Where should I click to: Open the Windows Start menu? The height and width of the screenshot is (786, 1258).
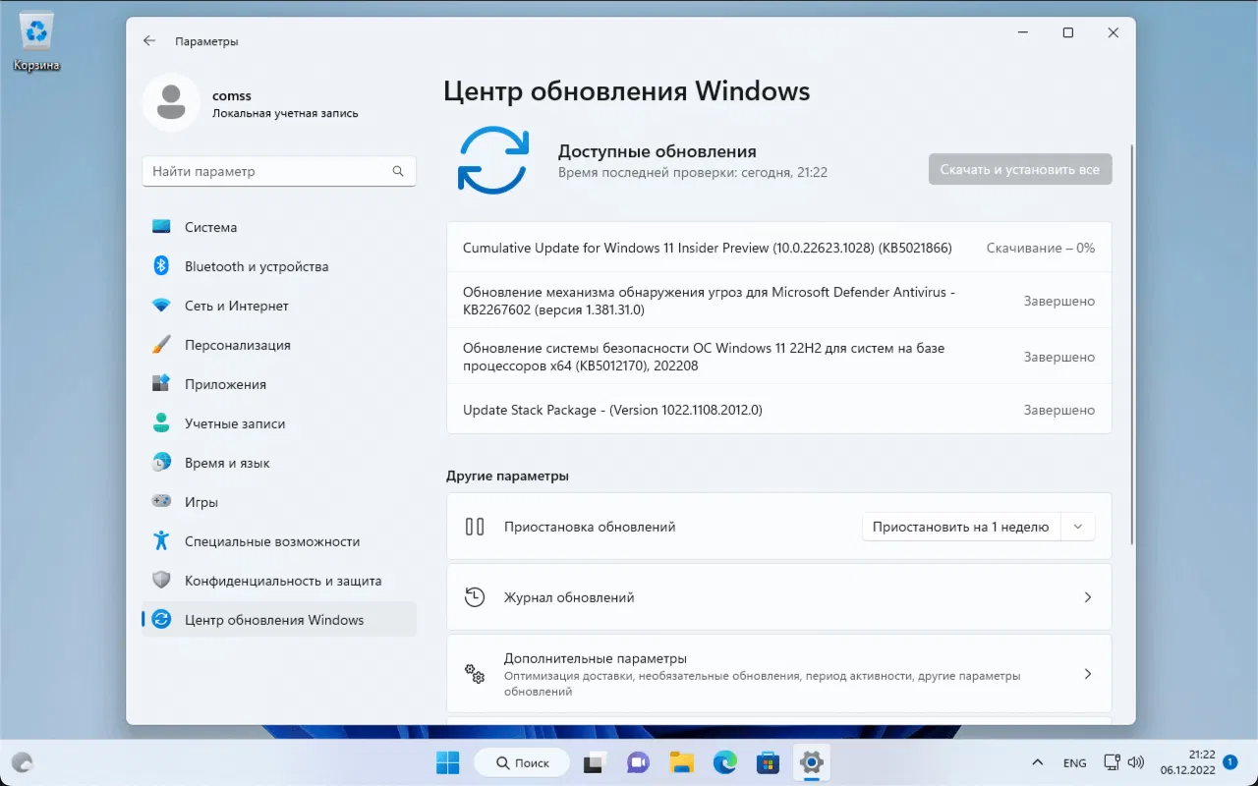click(x=448, y=762)
